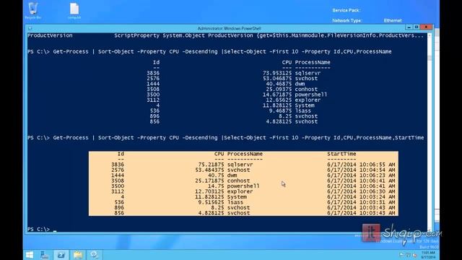Click CPU value 25.09375 for conhost
Screen dimensions: 462x260
click(279, 89)
